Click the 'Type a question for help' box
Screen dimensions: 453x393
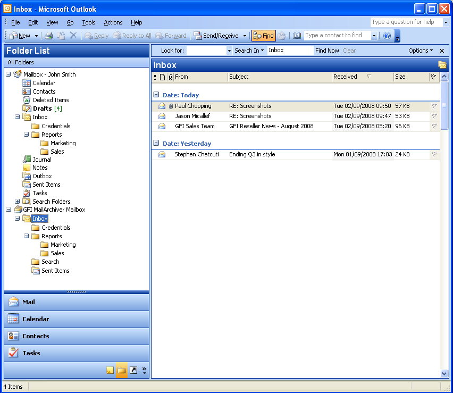click(x=406, y=22)
